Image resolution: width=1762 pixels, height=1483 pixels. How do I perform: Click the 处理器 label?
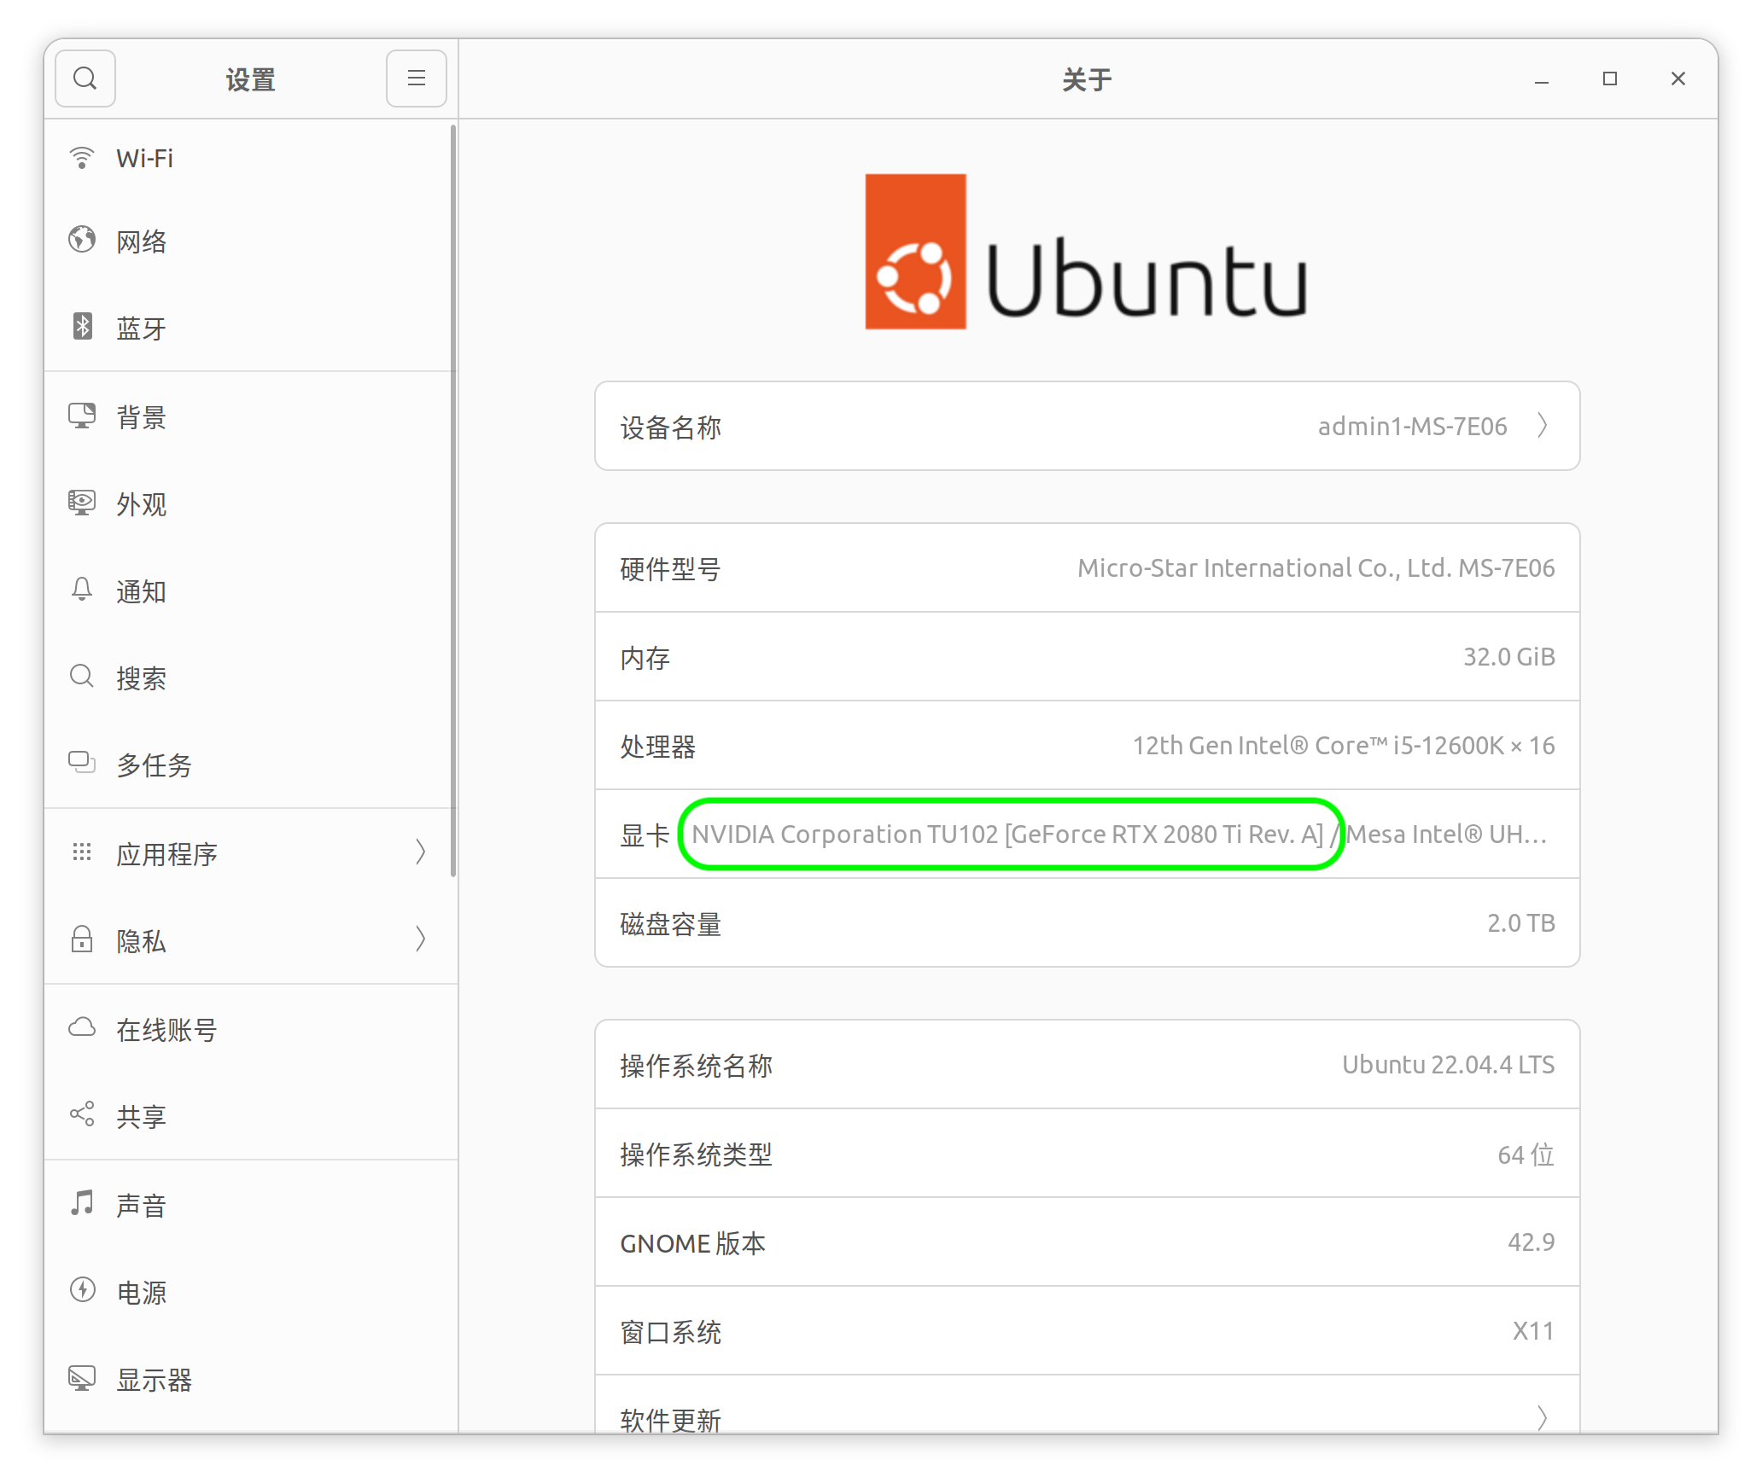click(x=658, y=747)
